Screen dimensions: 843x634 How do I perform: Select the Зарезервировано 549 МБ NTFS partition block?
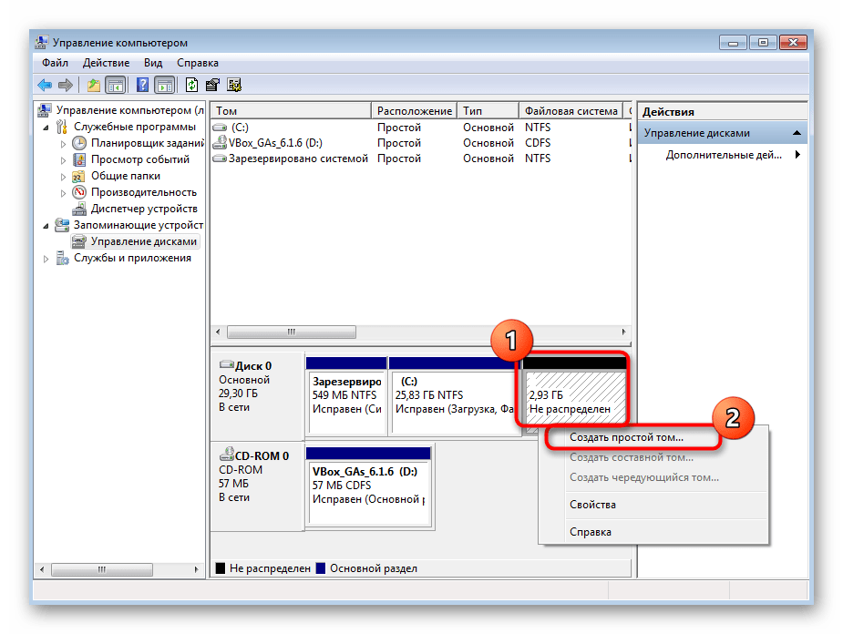(x=347, y=396)
